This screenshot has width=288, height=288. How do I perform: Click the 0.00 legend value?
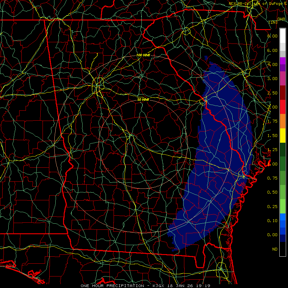pyautogui.click(x=272, y=235)
